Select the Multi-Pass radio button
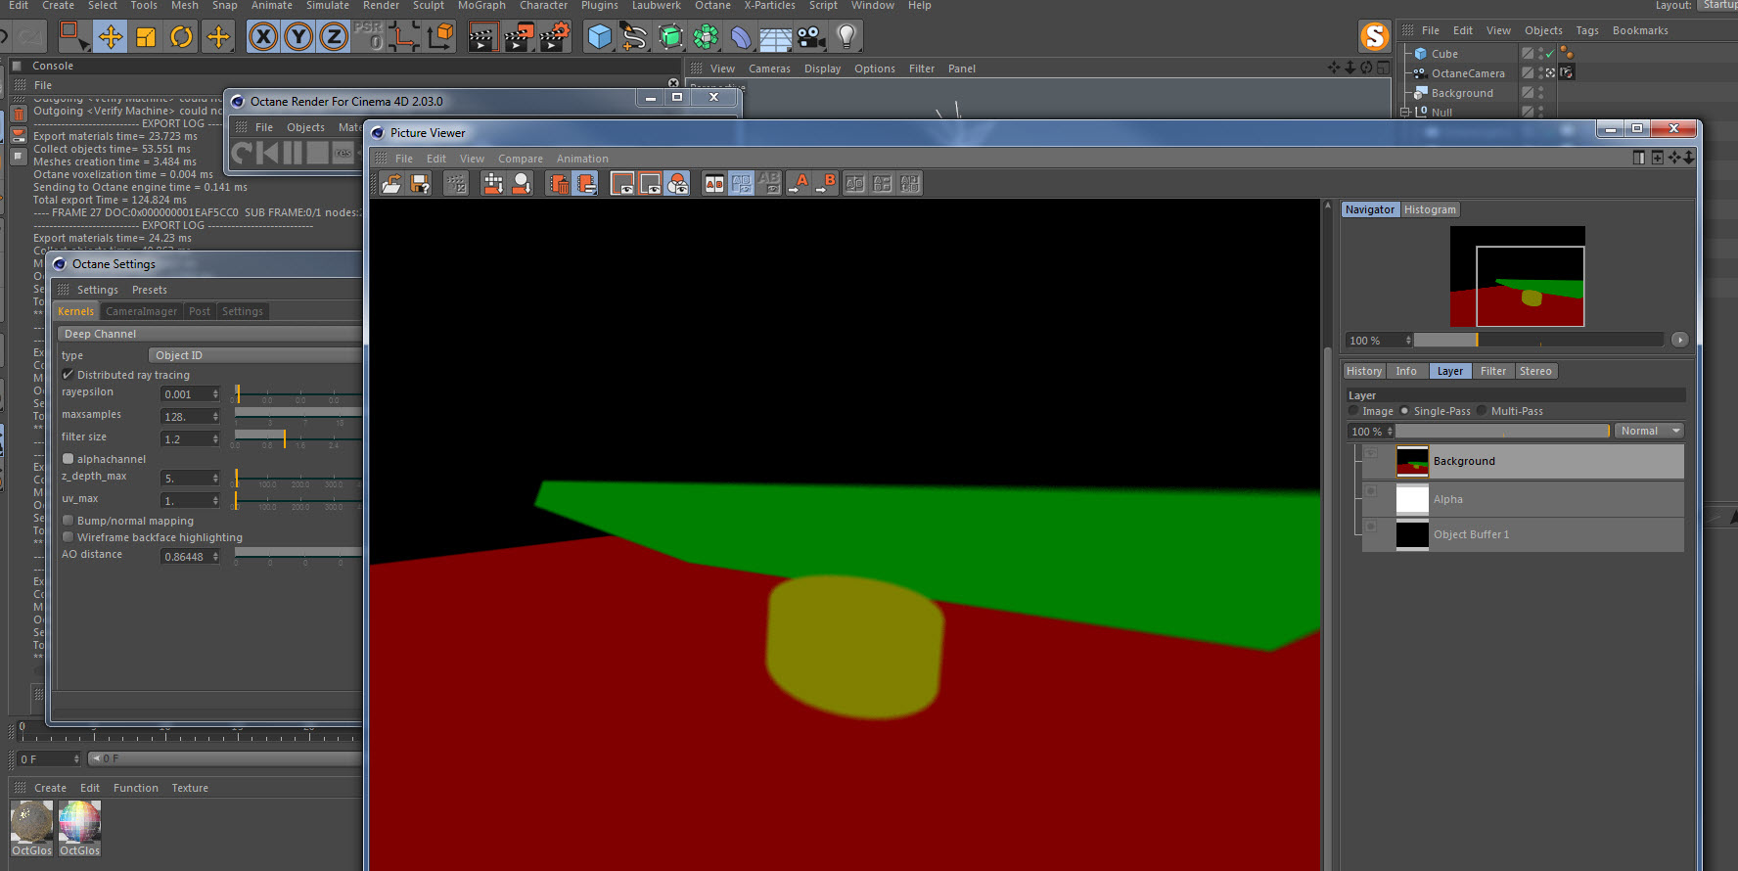 [x=1482, y=411]
